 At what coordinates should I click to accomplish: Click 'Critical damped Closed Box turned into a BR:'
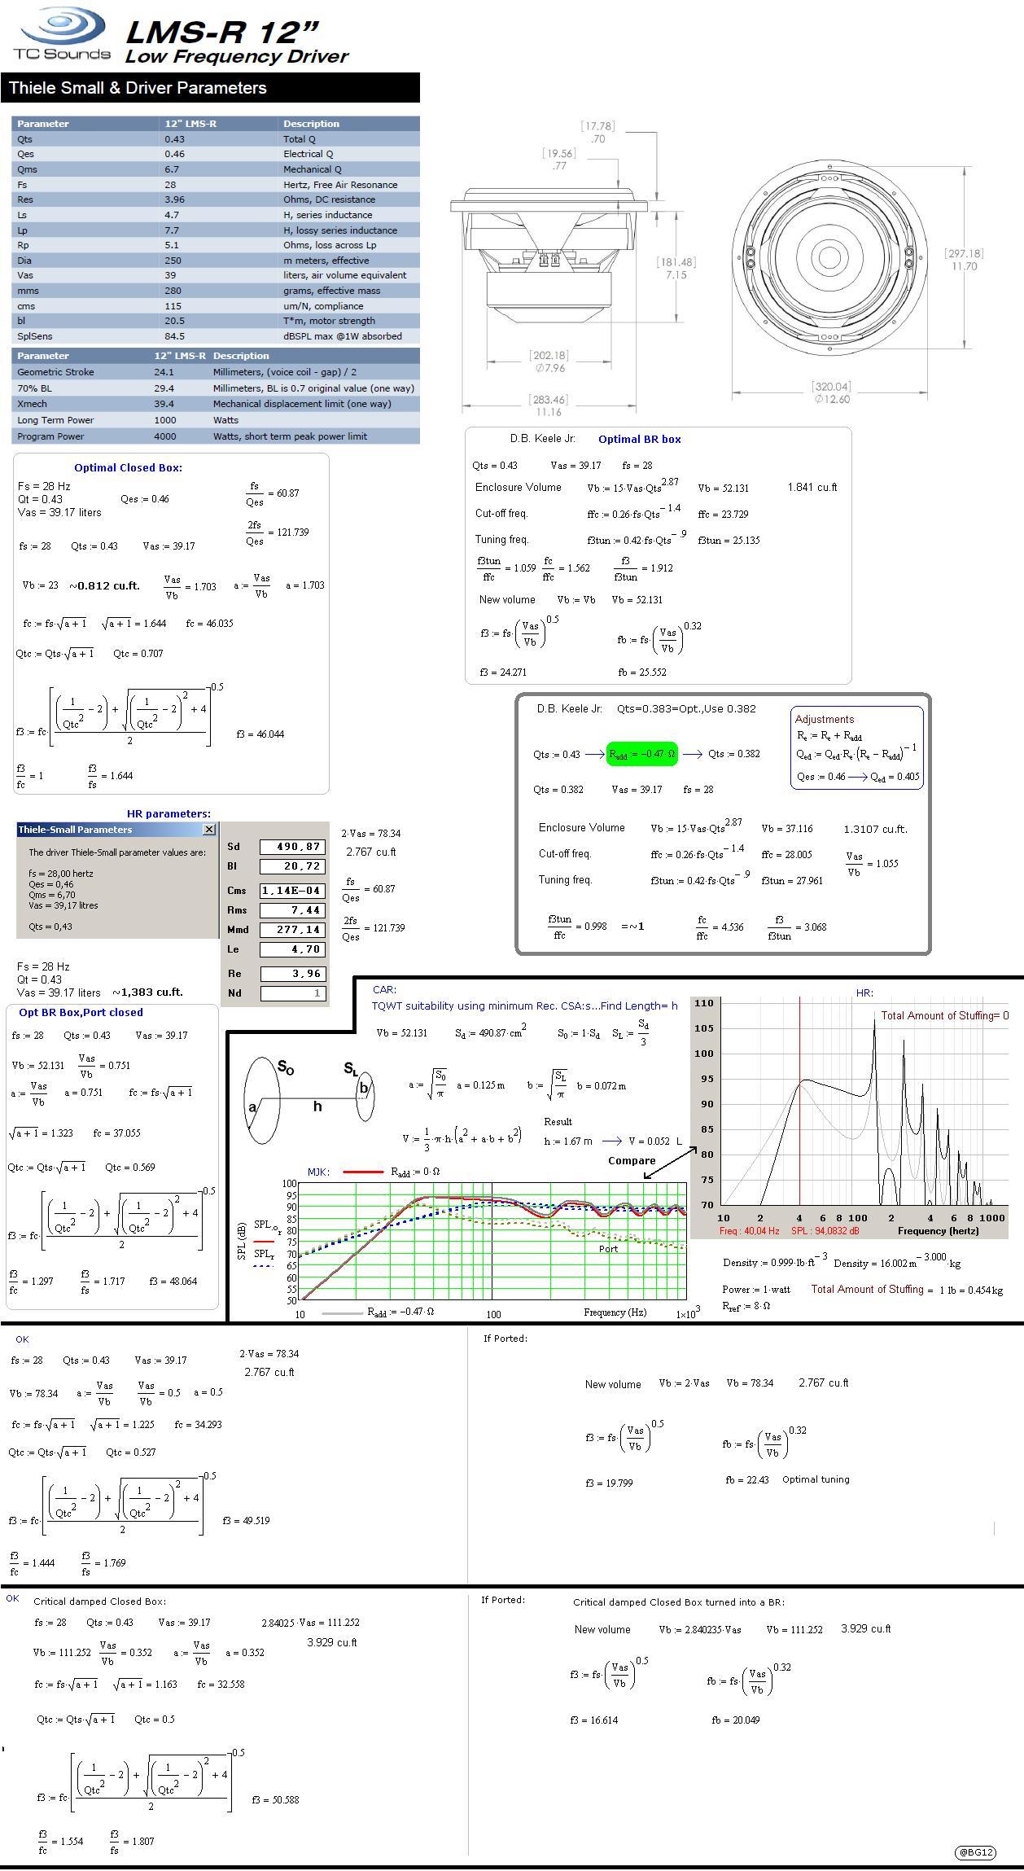pyautogui.click(x=679, y=1602)
